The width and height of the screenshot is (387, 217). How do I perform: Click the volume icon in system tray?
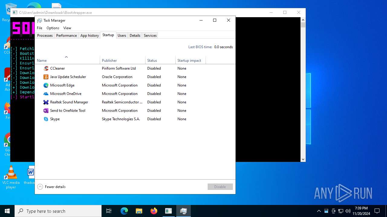pos(348,211)
